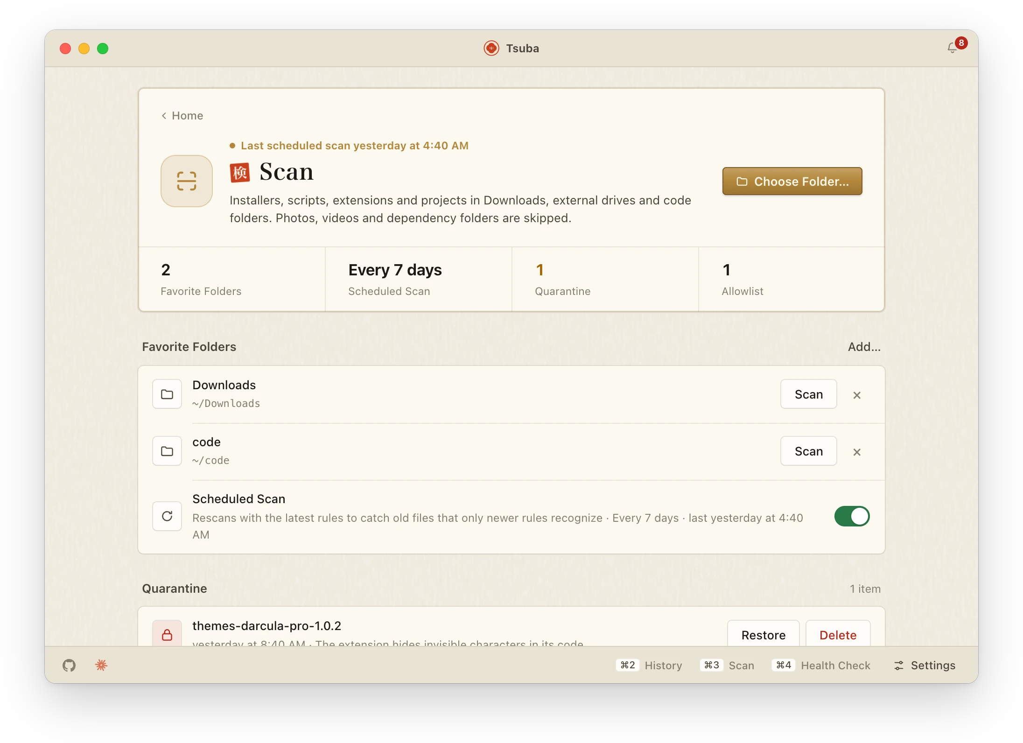Open the Choose Folder button

(x=792, y=181)
